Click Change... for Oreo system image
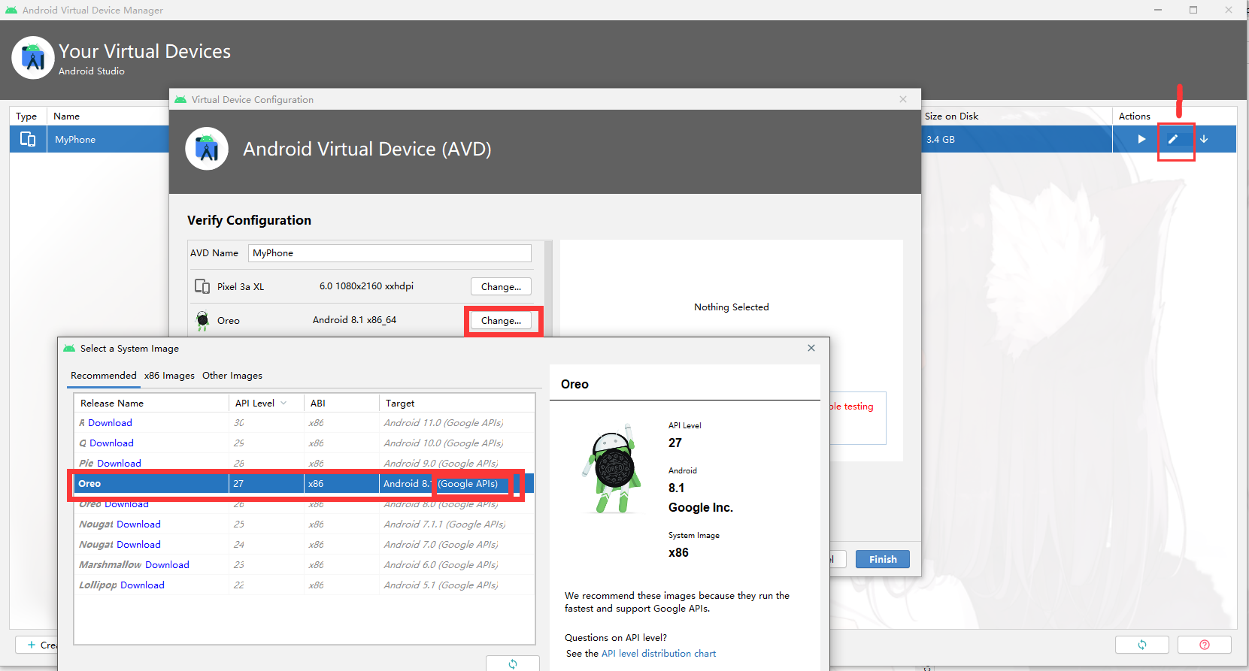Screen dimensions: 1249x671 tap(501, 320)
